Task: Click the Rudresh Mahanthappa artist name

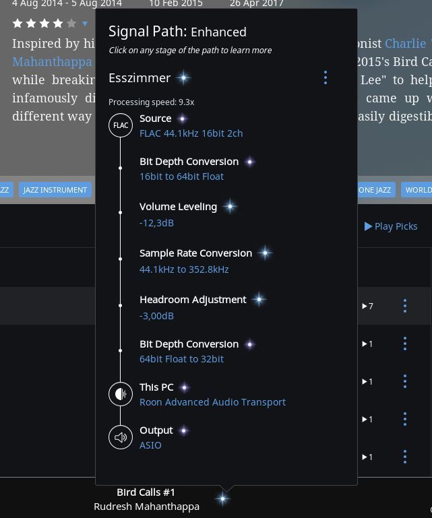Action: (146, 507)
